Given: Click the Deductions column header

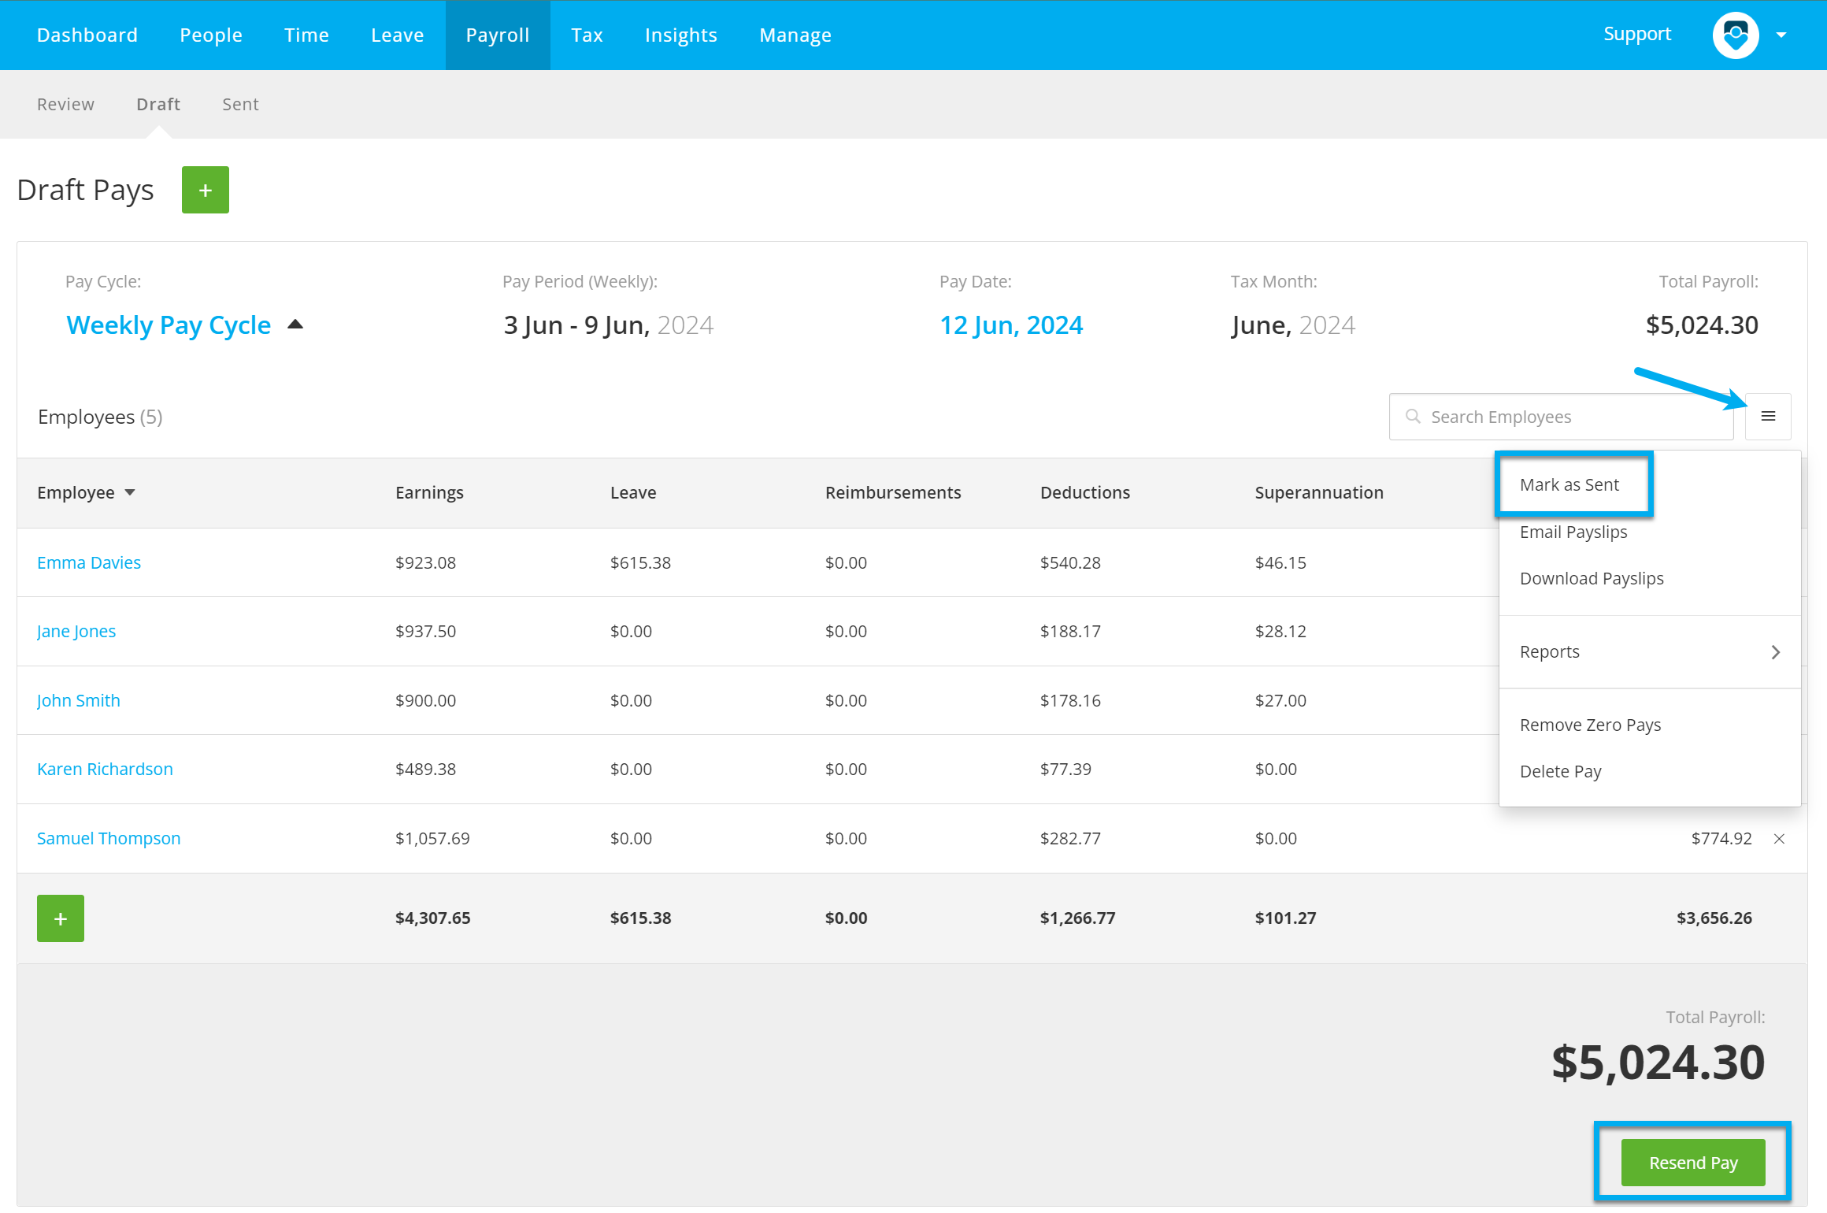Looking at the screenshot, I should [x=1085, y=492].
